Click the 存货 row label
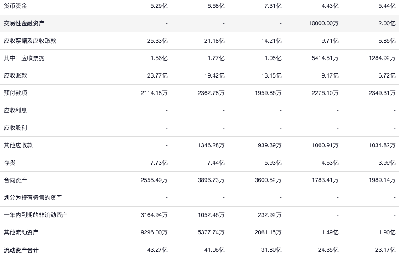 10,163
